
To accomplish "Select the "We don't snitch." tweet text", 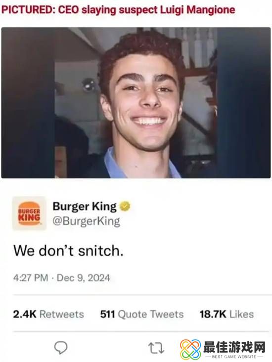I will click(68, 251).
